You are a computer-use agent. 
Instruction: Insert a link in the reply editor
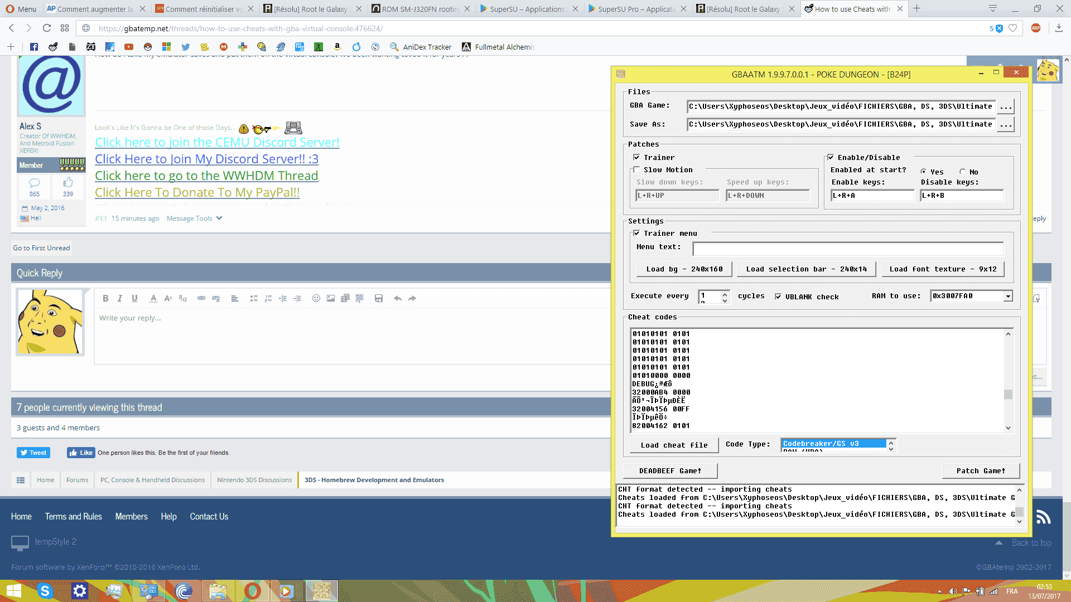(201, 298)
